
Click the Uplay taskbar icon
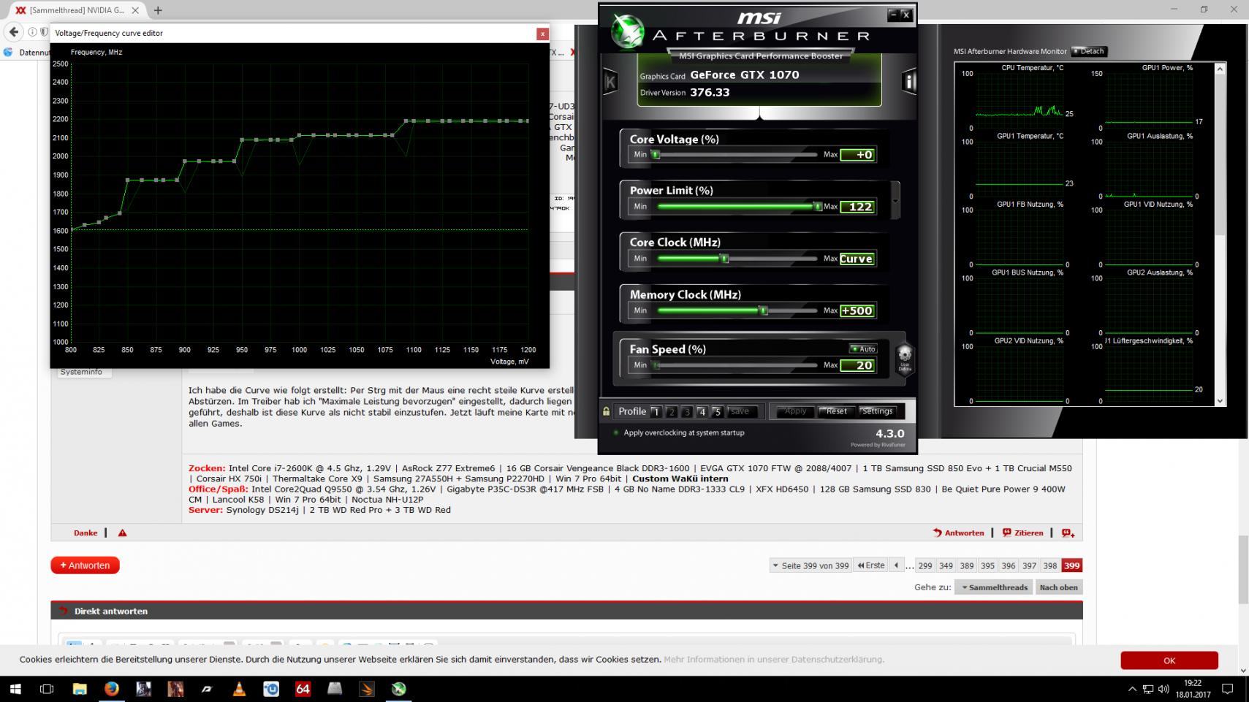coord(271,689)
